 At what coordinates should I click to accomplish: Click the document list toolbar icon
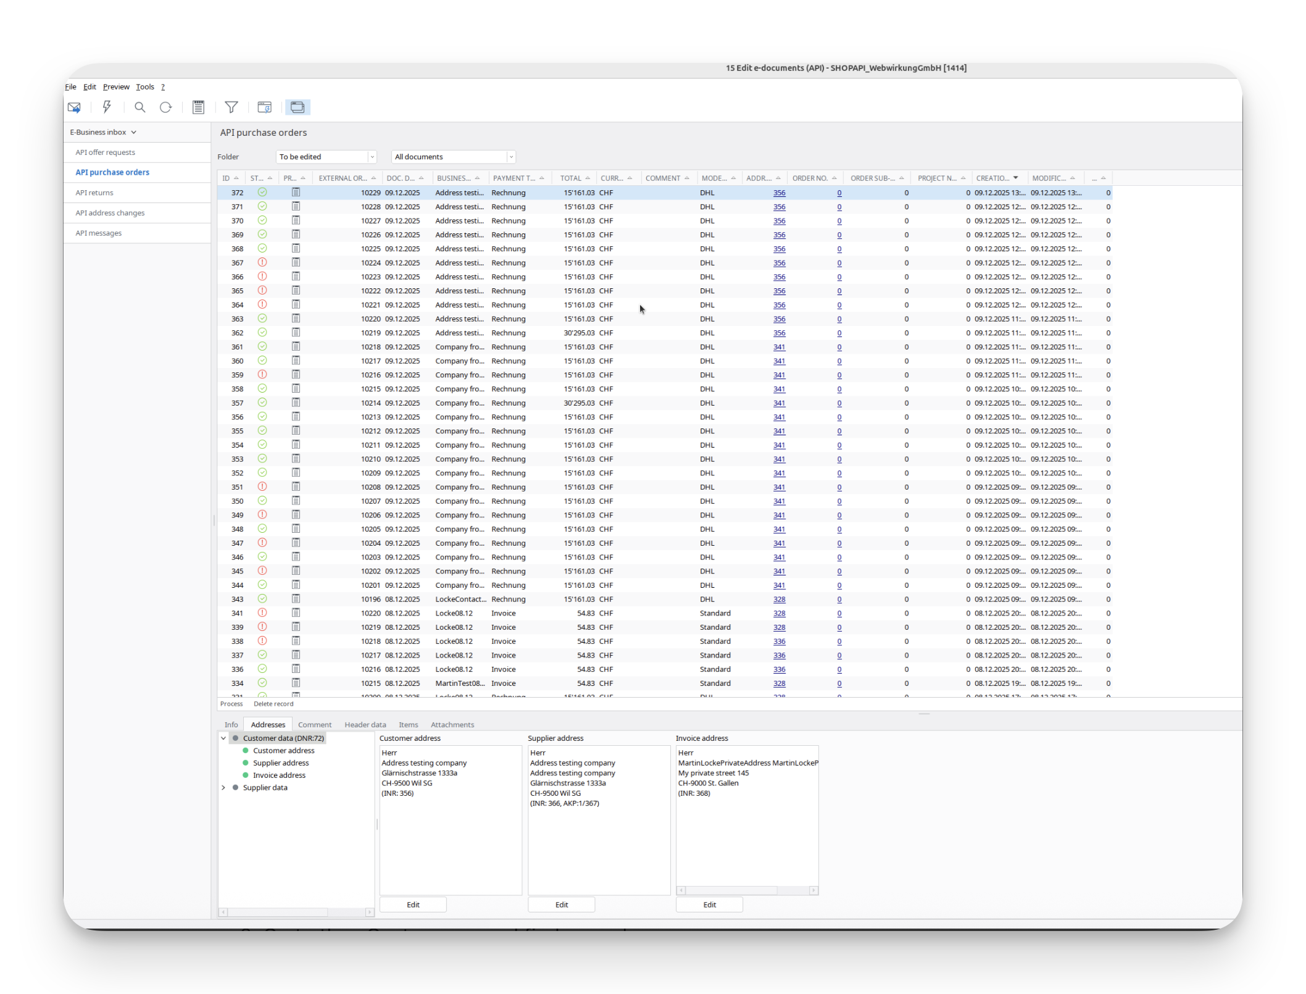198,107
